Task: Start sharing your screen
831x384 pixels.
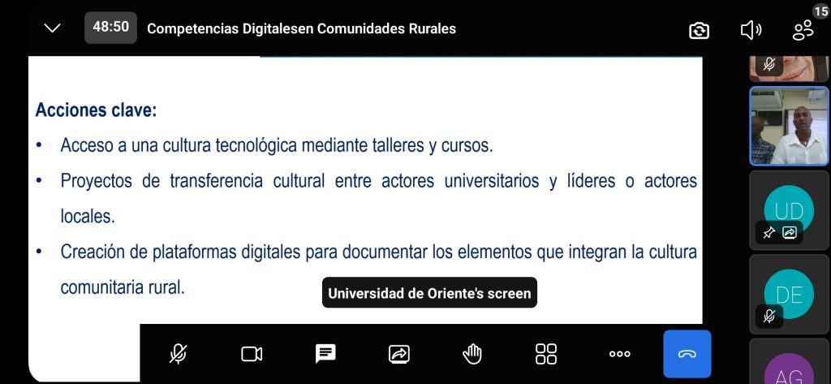Action: click(x=398, y=354)
